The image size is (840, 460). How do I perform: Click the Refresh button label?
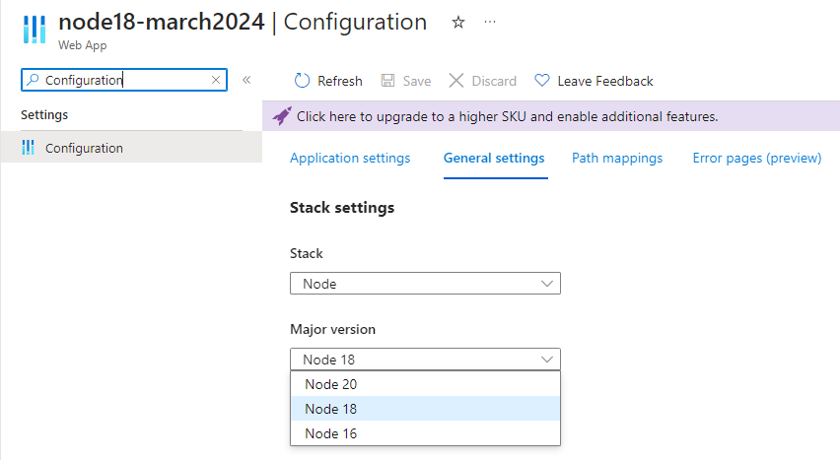coord(339,81)
